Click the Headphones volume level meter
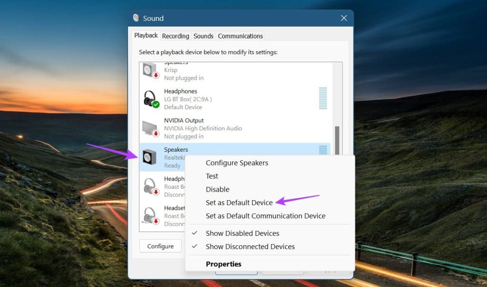This screenshot has width=487, height=287. click(x=323, y=98)
